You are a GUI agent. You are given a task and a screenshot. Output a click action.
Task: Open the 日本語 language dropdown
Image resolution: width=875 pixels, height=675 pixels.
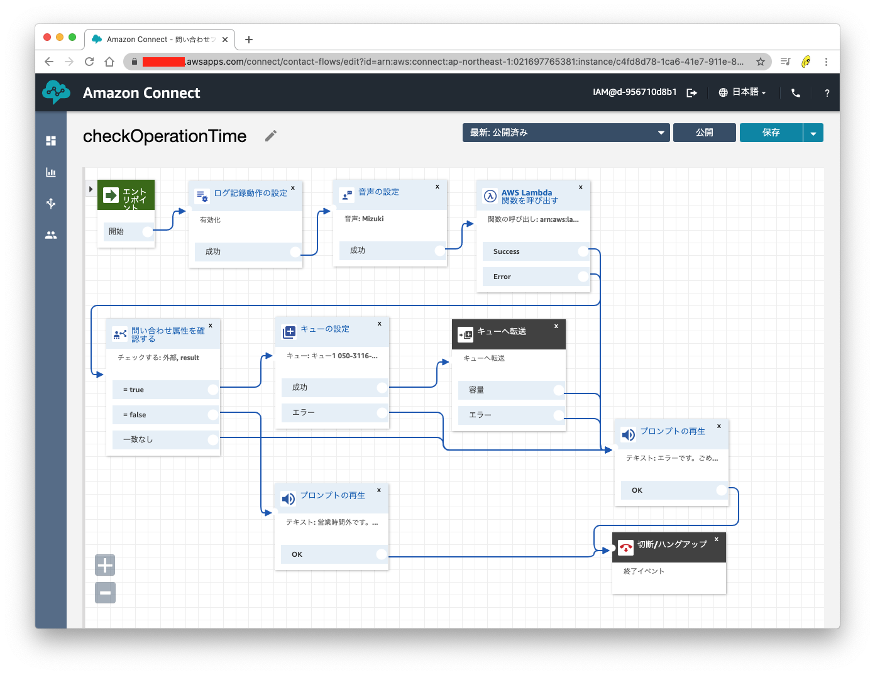coord(749,92)
